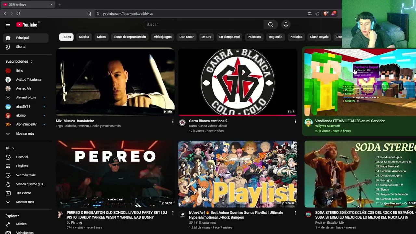Open options for Garra Blanca canticos 2
The height and width of the screenshot is (234, 416).
pyautogui.click(x=295, y=121)
